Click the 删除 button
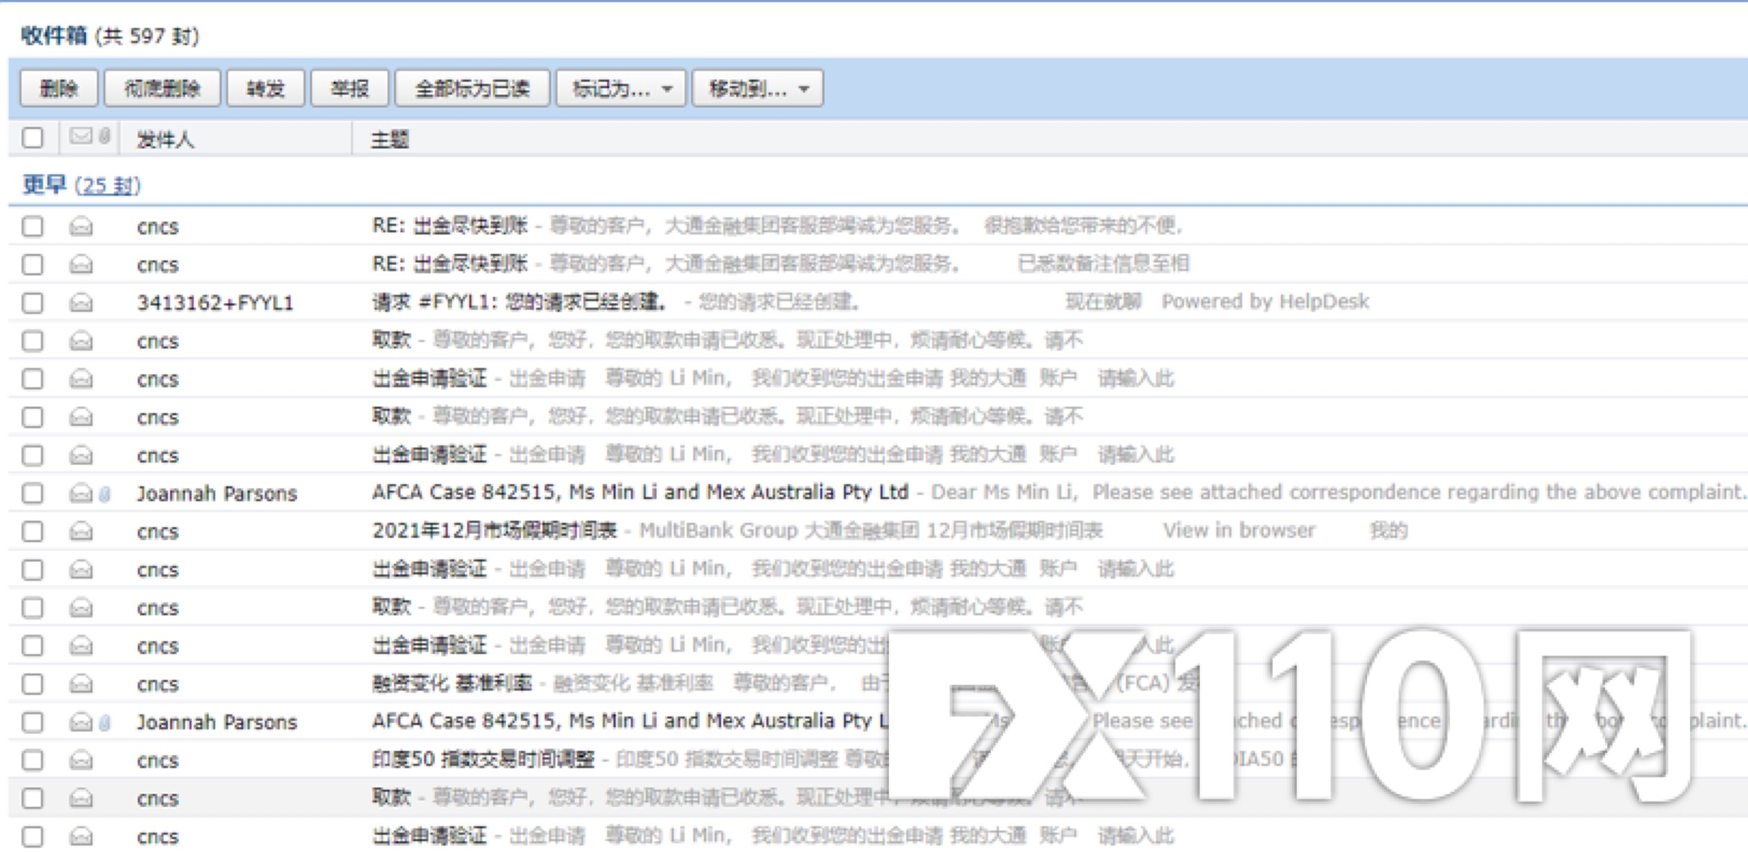 pyautogui.click(x=59, y=88)
